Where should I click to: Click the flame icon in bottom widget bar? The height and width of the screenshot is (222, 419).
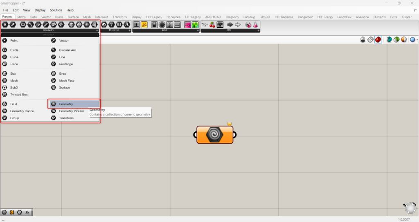tap(12, 212)
